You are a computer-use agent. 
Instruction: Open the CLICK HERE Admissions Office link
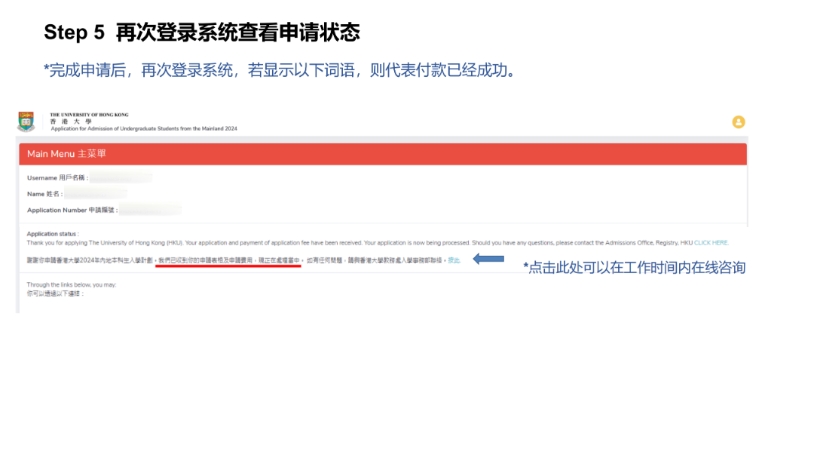[709, 242]
